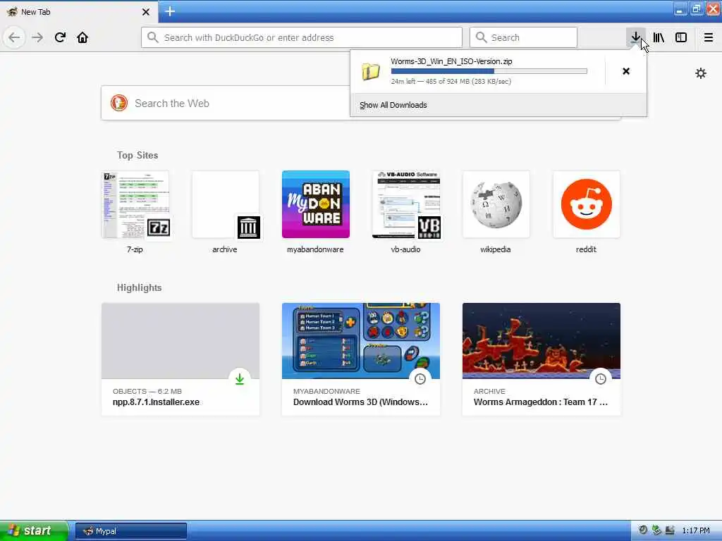Toggle the sidebars toolbar icon

(x=681, y=37)
